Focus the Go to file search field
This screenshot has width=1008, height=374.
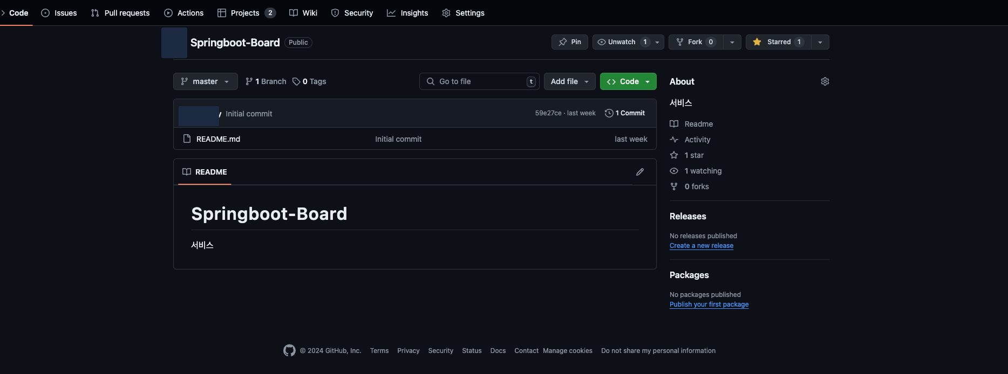coord(479,81)
